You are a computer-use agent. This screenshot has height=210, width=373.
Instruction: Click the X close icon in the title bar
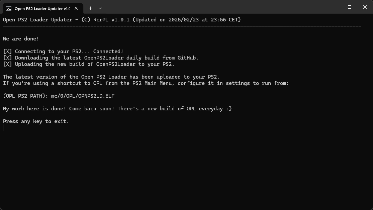point(365,7)
